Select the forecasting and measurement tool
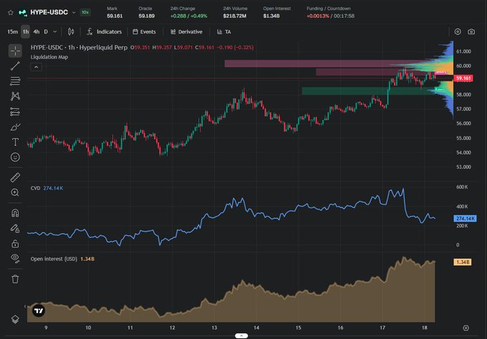 (x=15, y=112)
